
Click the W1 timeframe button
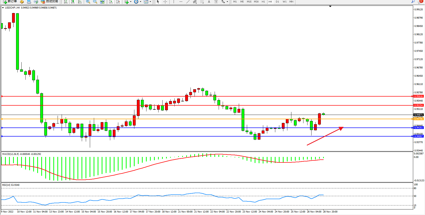pyautogui.click(x=284, y=2)
